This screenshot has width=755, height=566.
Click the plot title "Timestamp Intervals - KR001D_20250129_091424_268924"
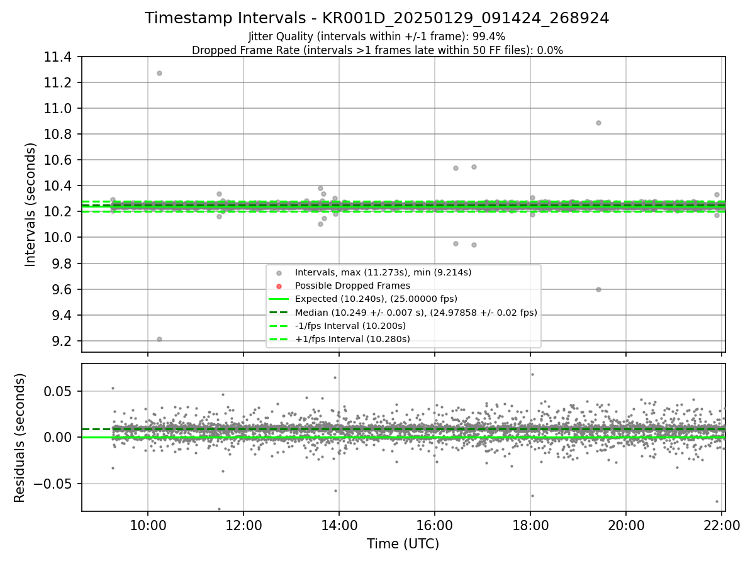(377, 18)
